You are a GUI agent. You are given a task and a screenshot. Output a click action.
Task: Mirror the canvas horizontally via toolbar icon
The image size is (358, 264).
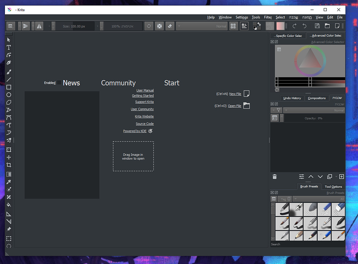tap(39, 26)
